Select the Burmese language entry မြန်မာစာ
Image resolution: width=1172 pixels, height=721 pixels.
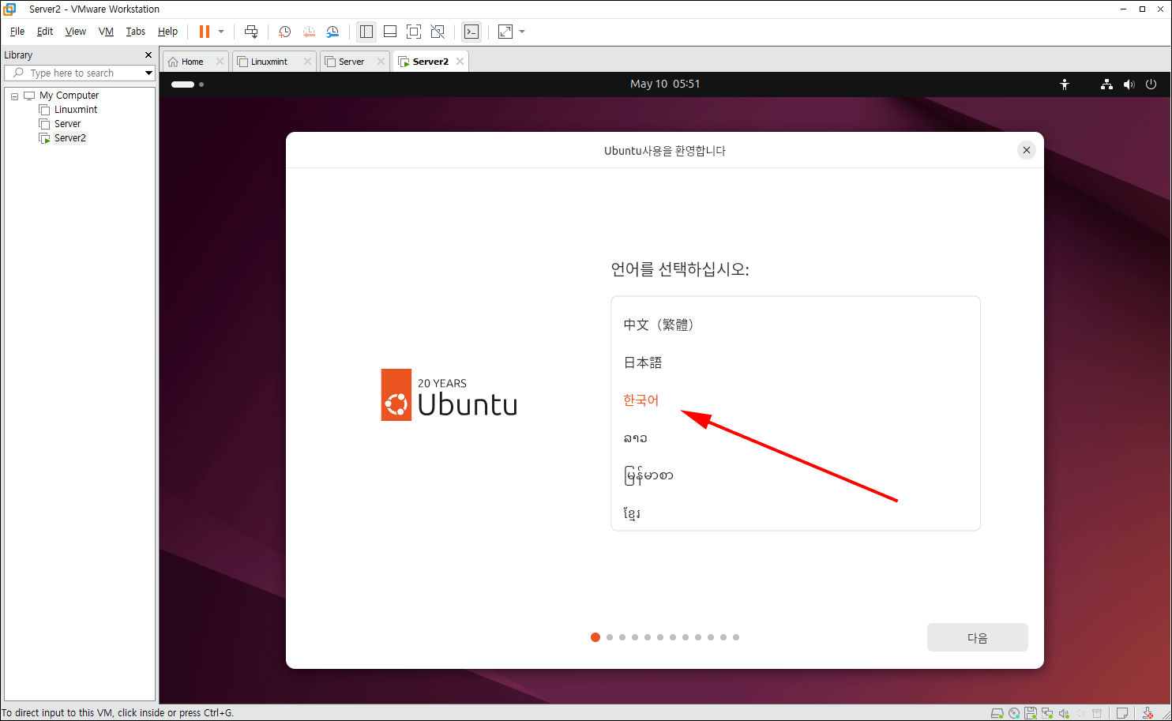coord(795,476)
